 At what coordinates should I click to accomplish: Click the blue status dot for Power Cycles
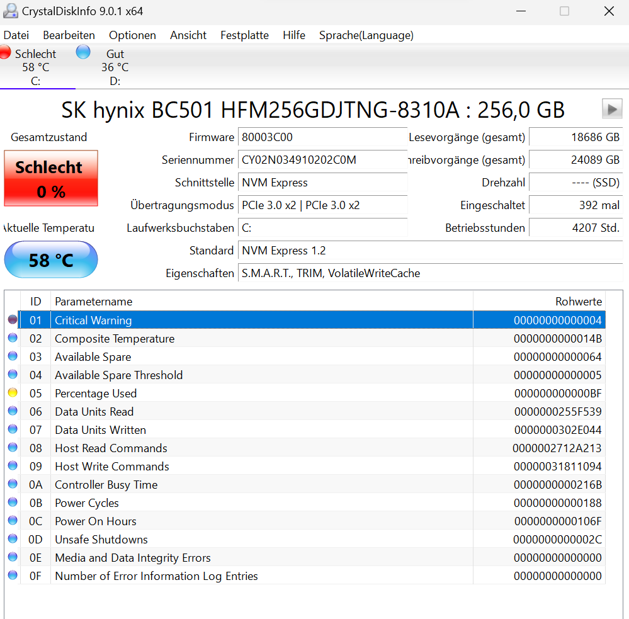pos(13,502)
